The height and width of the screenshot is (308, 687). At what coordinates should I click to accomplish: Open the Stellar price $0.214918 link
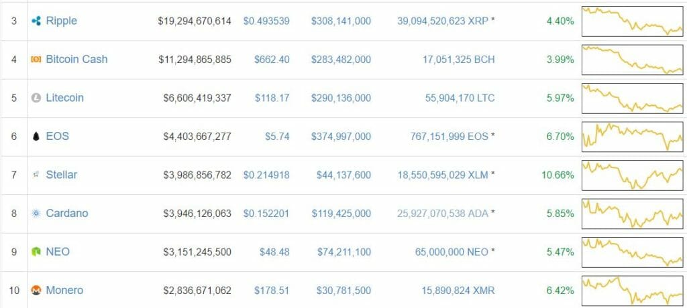(x=266, y=175)
